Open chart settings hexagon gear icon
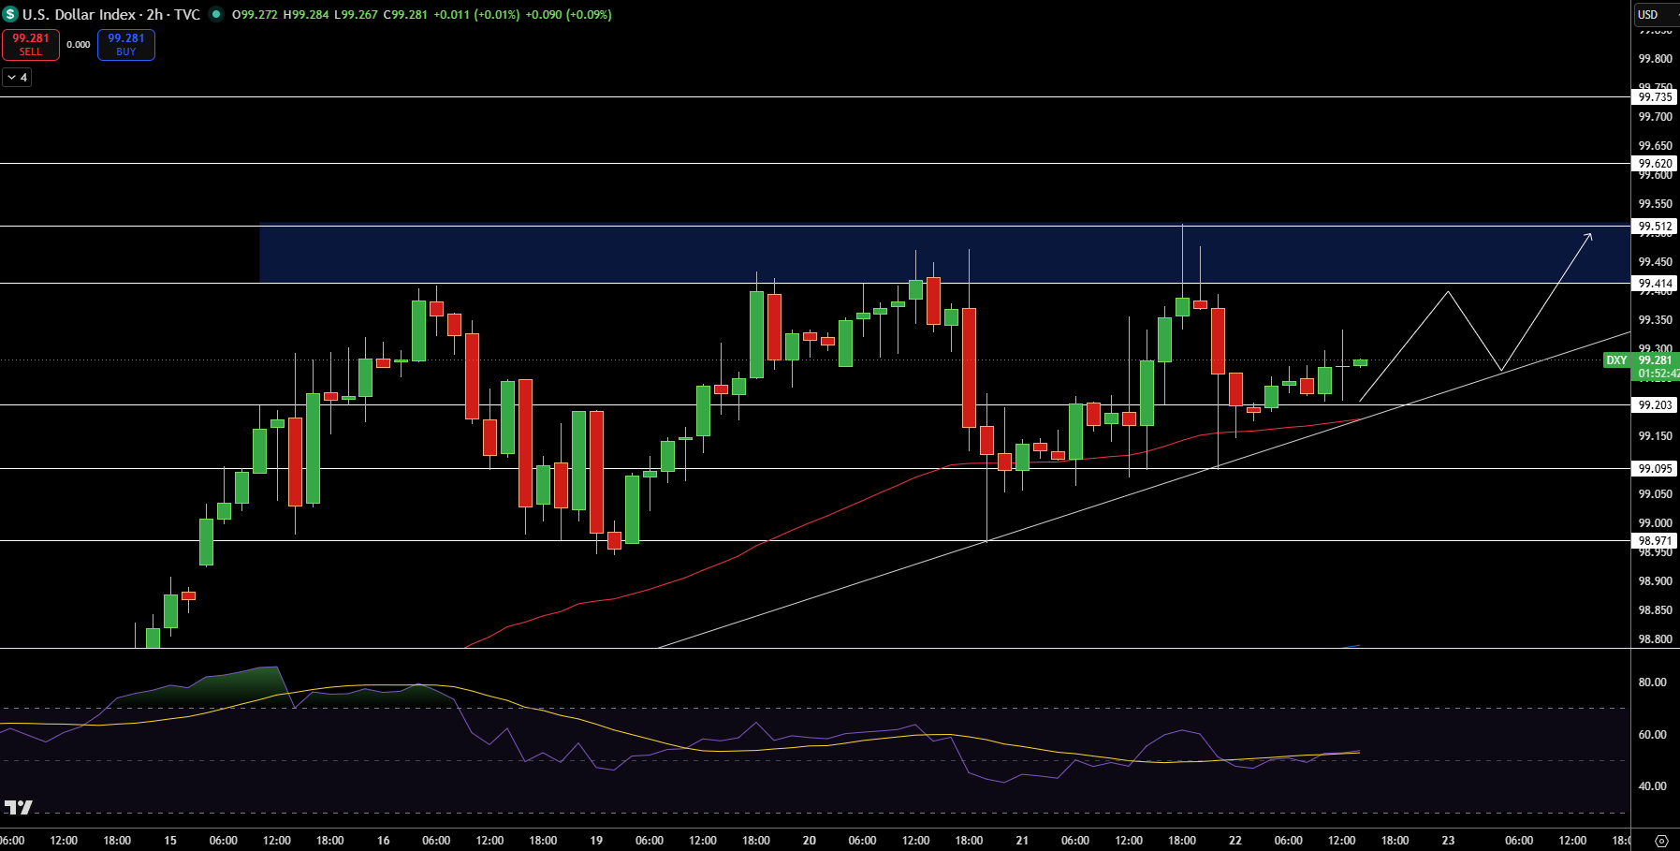Screen dimensions: 1680x851 click(x=1661, y=841)
